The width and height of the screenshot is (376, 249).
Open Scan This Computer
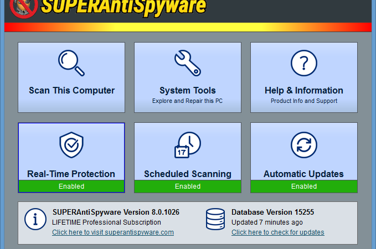tap(71, 77)
